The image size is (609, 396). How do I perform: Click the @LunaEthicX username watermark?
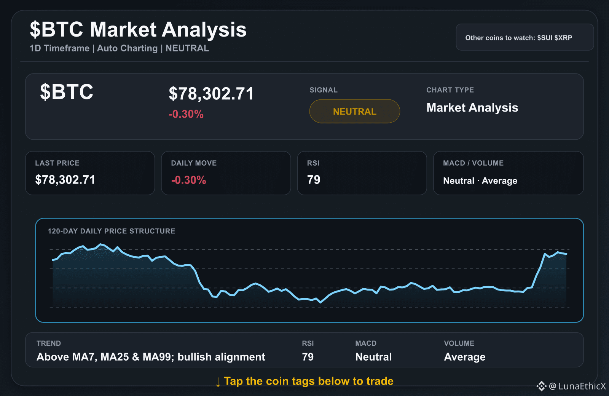click(x=577, y=386)
